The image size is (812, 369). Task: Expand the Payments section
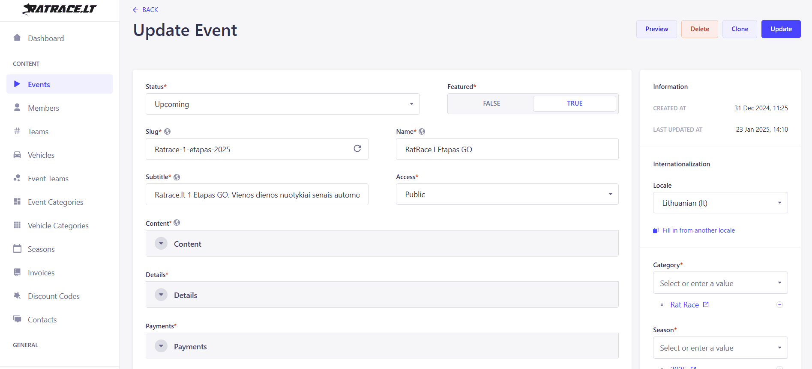tap(382, 346)
